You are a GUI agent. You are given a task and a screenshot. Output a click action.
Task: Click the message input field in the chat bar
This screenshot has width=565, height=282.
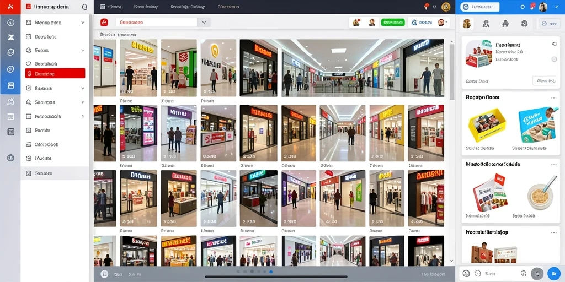[x=500, y=273]
